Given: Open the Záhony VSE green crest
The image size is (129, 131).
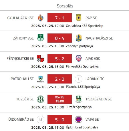Looking at the screenshot, I should 41,38.
